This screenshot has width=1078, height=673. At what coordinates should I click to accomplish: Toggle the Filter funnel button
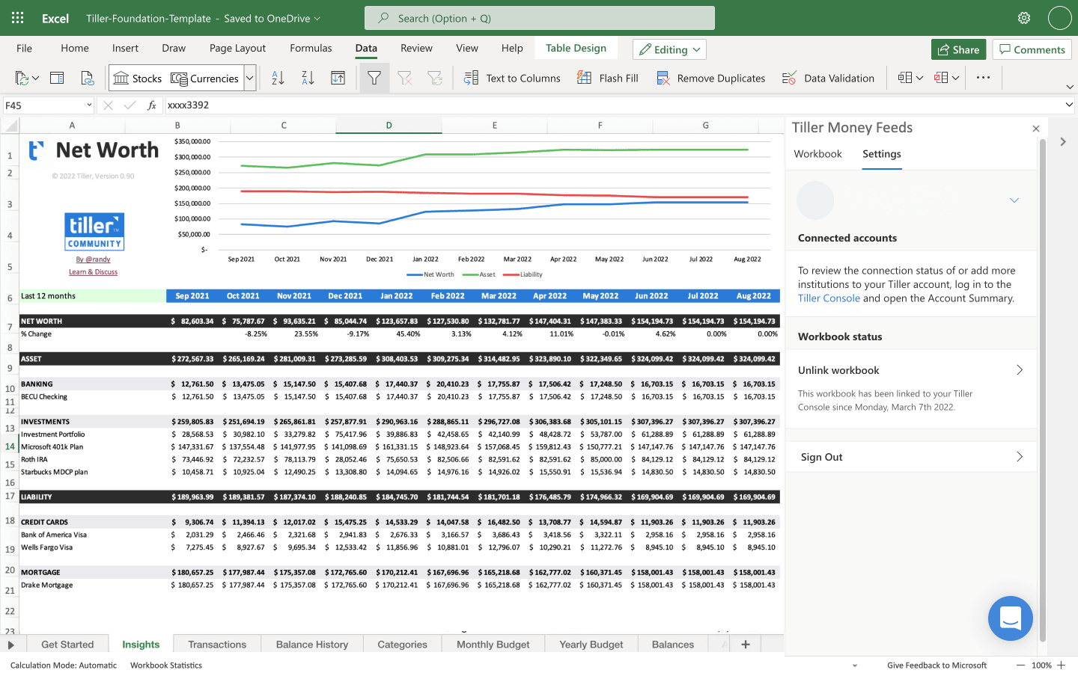(374, 78)
